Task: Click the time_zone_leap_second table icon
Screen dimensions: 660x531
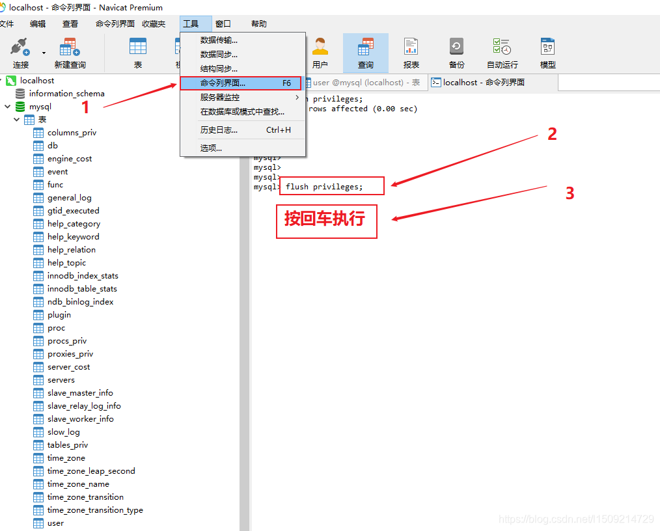Action: (x=38, y=471)
